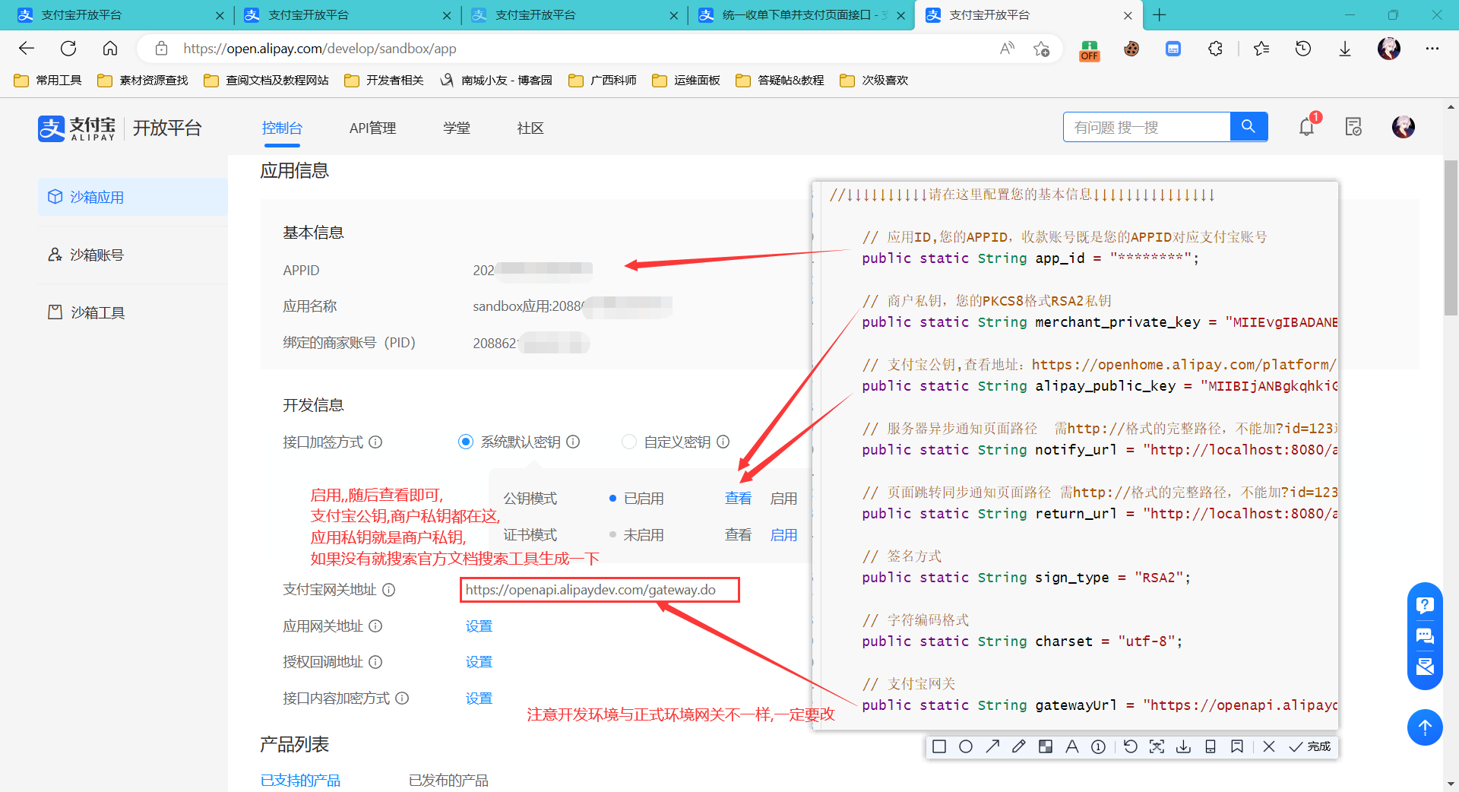
Task: Click the info icon beside 应用网关地址
Action: pos(375,626)
